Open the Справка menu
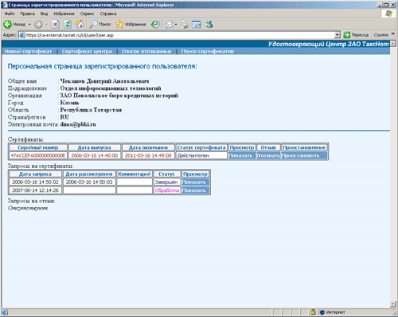The width and height of the screenshot is (398, 317). [108, 14]
